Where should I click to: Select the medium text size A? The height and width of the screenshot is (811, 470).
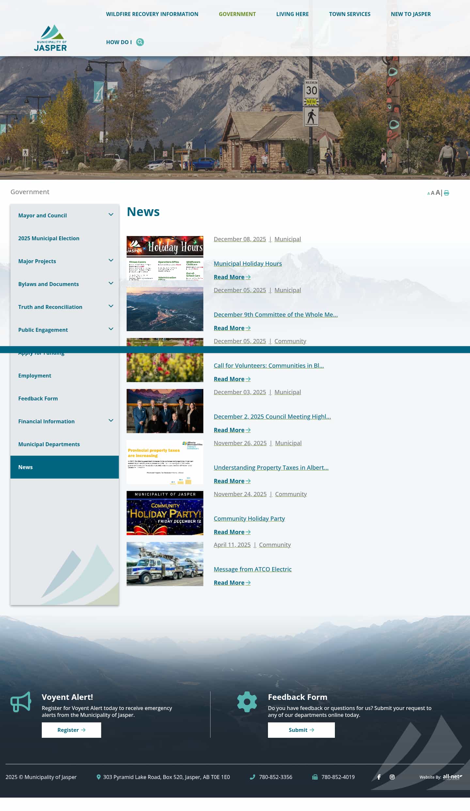click(x=432, y=193)
